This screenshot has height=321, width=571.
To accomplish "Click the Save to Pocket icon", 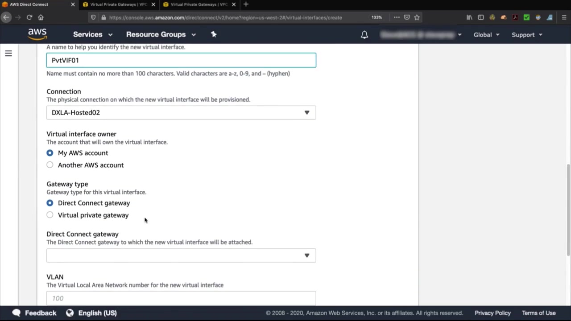I will (x=407, y=17).
